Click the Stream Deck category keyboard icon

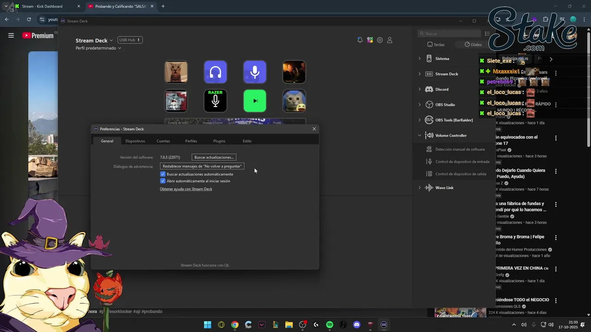click(x=429, y=74)
